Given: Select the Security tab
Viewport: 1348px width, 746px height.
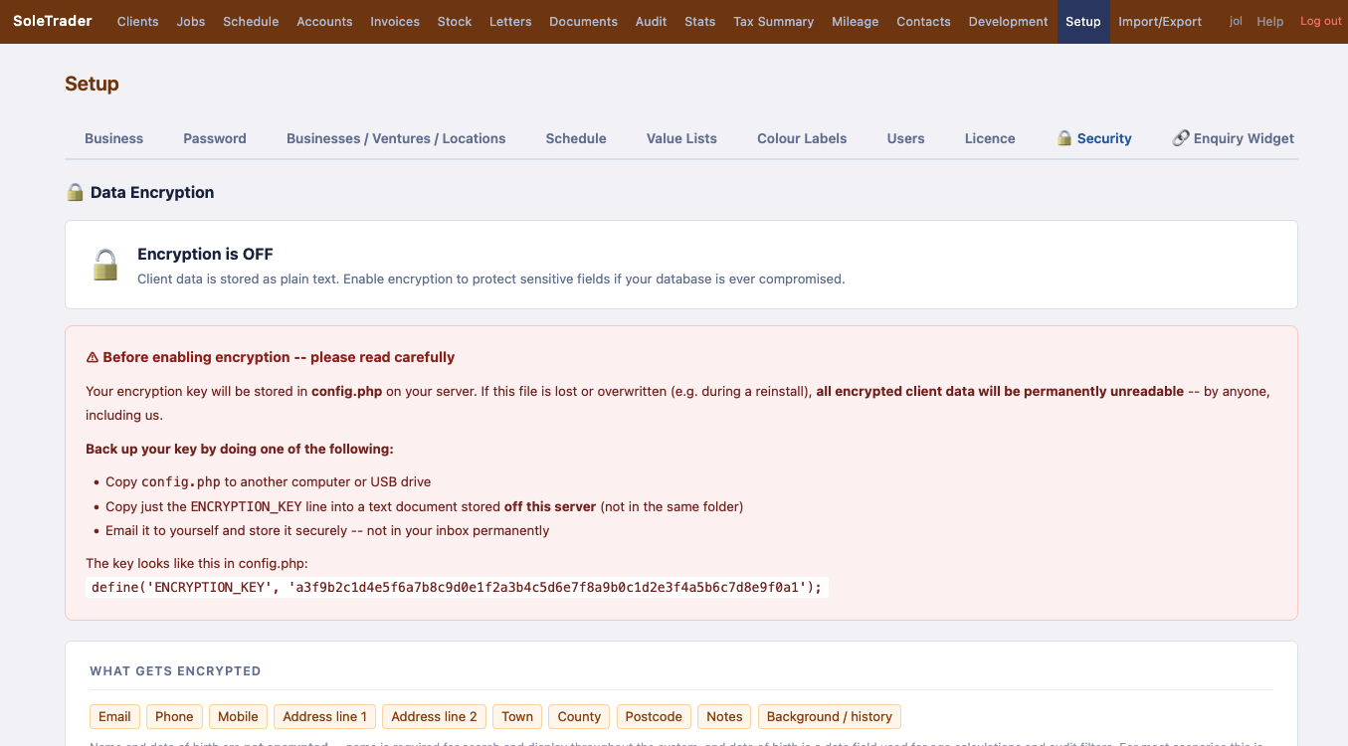Looking at the screenshot, I should [x=1094, y=138].
